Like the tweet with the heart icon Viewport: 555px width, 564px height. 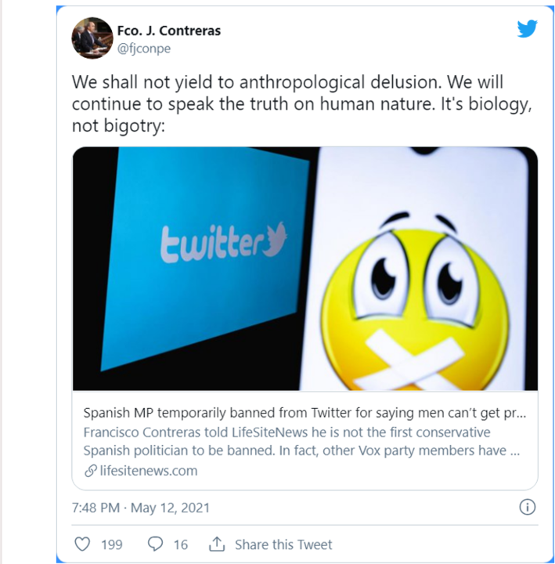81,544
